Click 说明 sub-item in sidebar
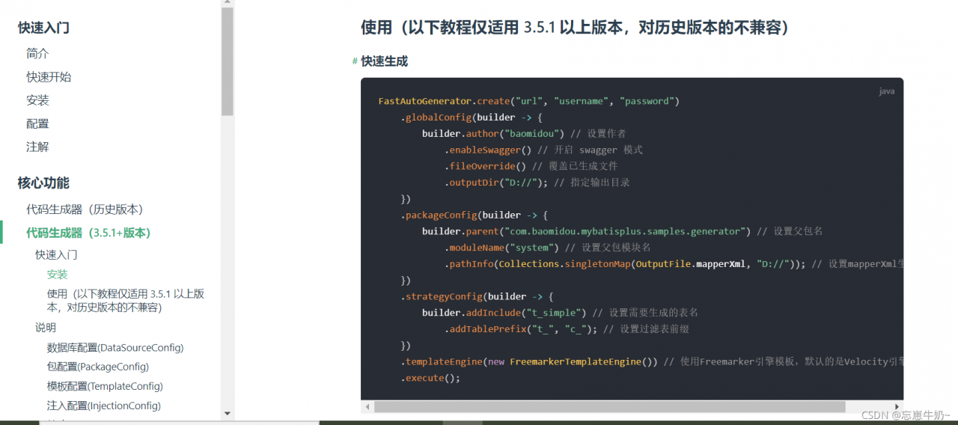Viewport: 958px width, 425px height. pos(46,328)
